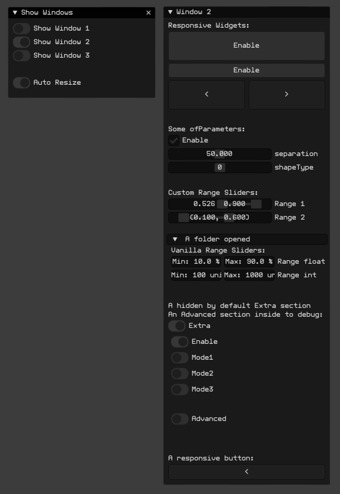This screenshot has width=340, height=494.
Task: Toggle the Mode3 switch
Action: click(180, 389)
